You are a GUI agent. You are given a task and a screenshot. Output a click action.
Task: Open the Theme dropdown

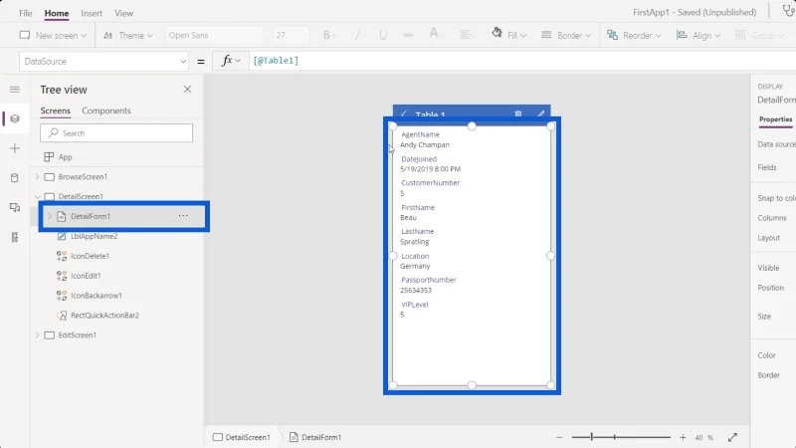pyautogui.click(x=128, y=35)
